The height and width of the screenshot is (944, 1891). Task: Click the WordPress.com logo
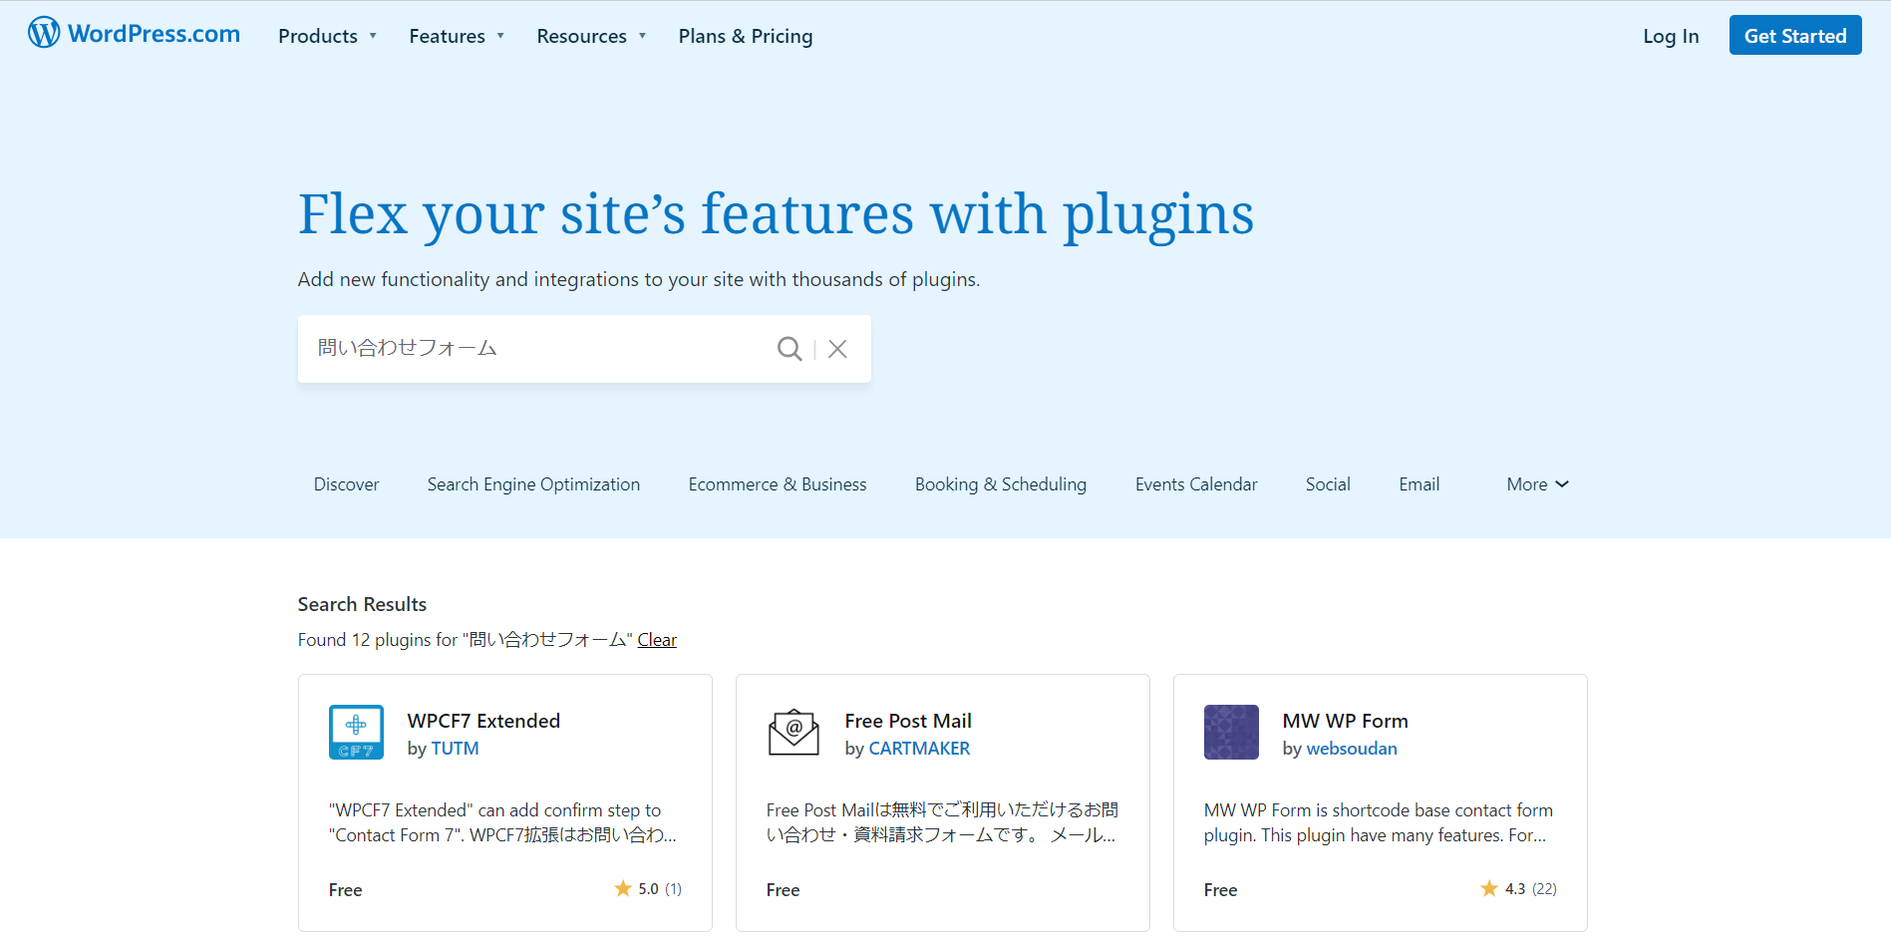134,34
